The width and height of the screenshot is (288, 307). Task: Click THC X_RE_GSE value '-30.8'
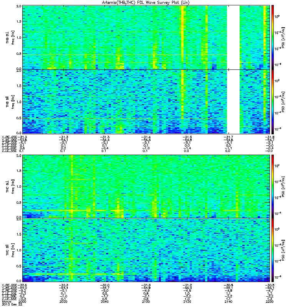[228, 285]
